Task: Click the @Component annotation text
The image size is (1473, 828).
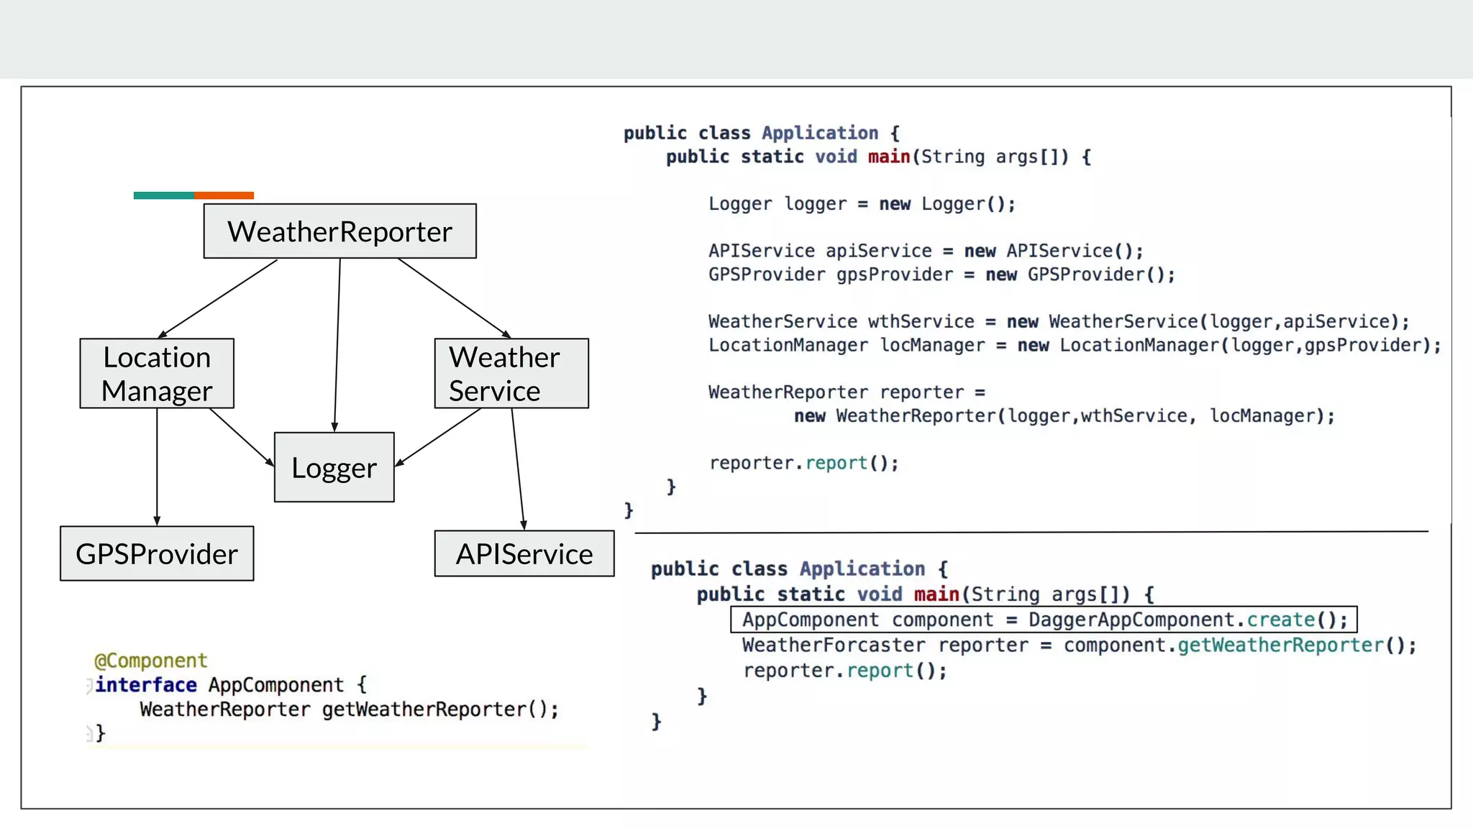Action: [x=151, y=661]
